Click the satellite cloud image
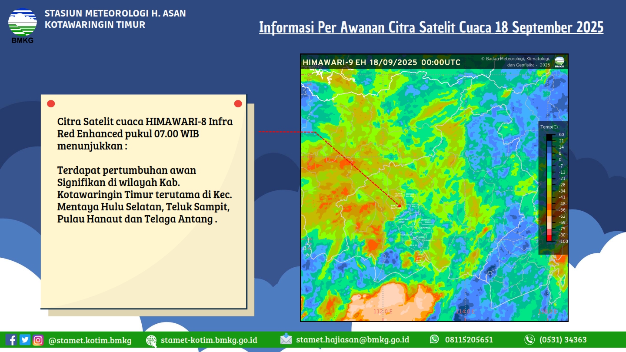The image size is (626, 352). [x=434, y=188]
